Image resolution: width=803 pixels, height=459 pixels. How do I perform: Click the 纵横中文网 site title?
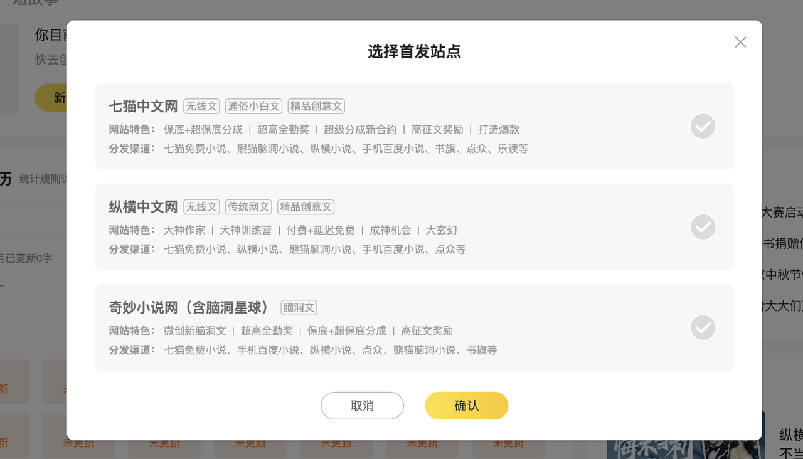pos(143,207)
